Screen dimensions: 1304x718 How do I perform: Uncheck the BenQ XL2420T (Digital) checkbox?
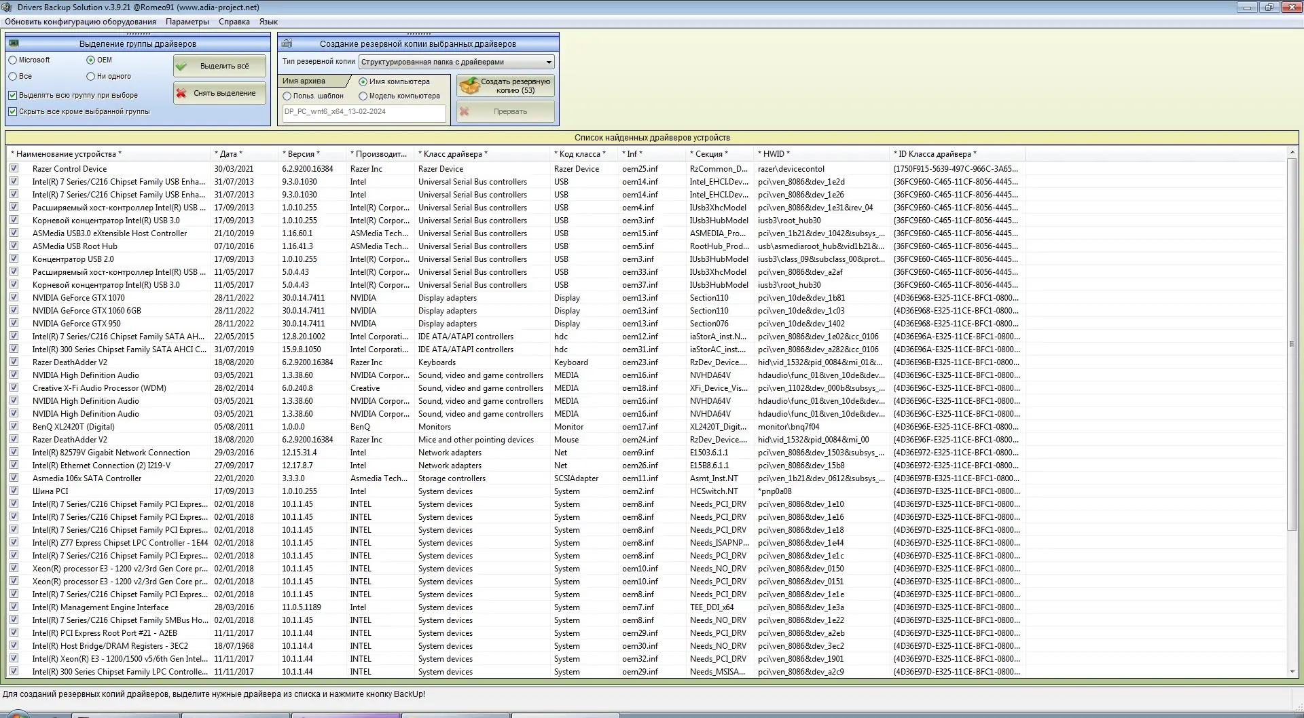point(14,427)
